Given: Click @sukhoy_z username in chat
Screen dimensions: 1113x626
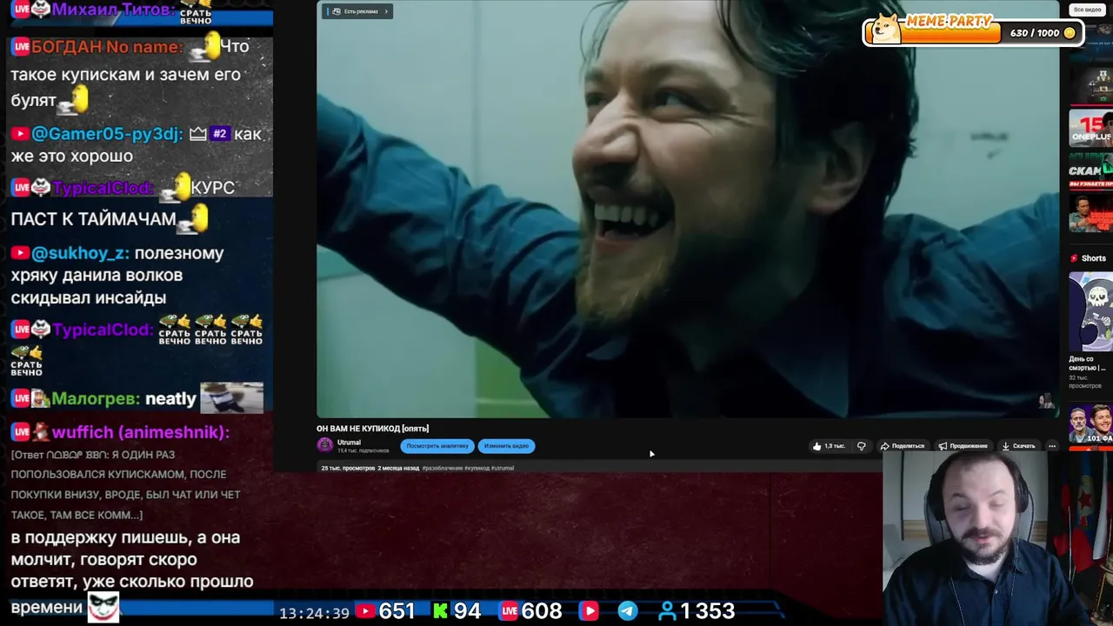Looking at the screenshot, I should click(81, 253).
